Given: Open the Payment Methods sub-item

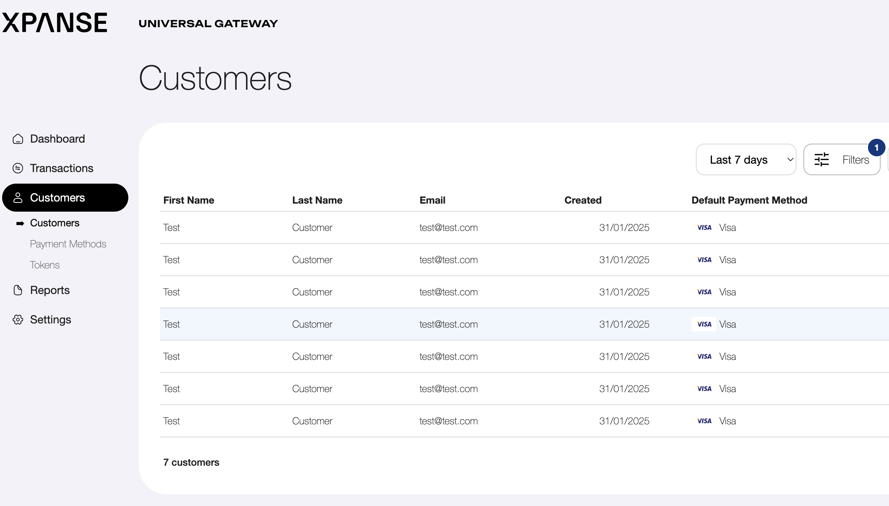Looking at the screenshot, I should coord(68,244).
